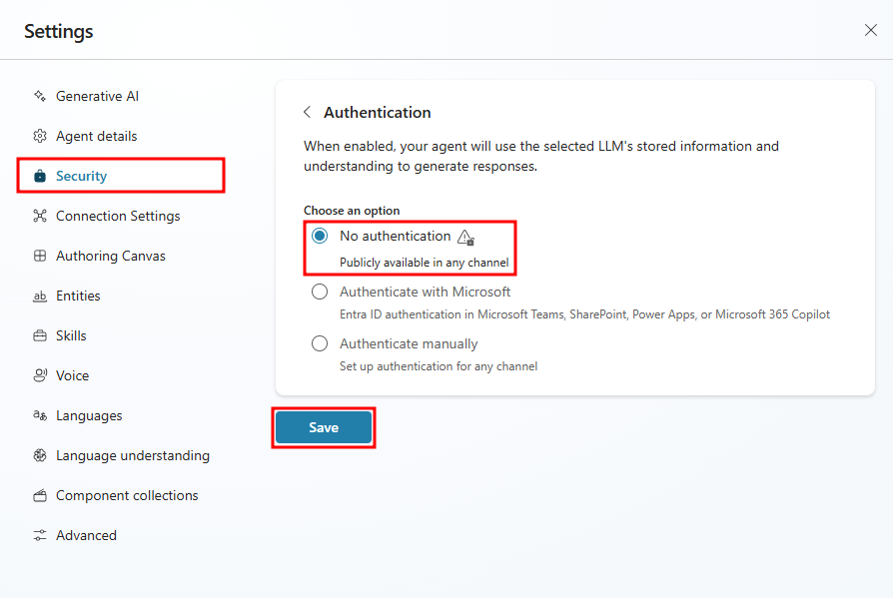Viewport: 893px width, 598px height.
Task: Click the Save button
Action: [324, 427]
